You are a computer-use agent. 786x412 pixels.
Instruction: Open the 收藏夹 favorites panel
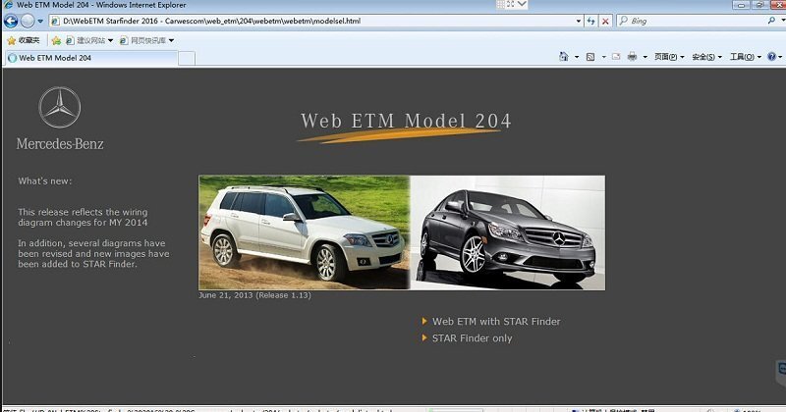tap(24, 40)
